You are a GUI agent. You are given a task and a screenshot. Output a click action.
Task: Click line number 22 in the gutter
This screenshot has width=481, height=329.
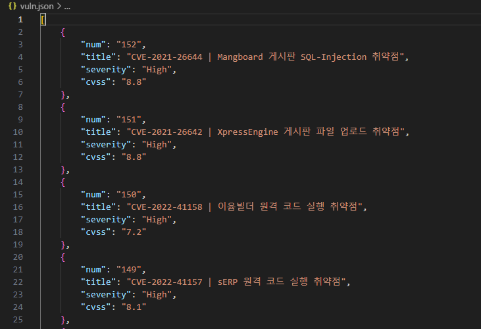click(x=18, y=282)
